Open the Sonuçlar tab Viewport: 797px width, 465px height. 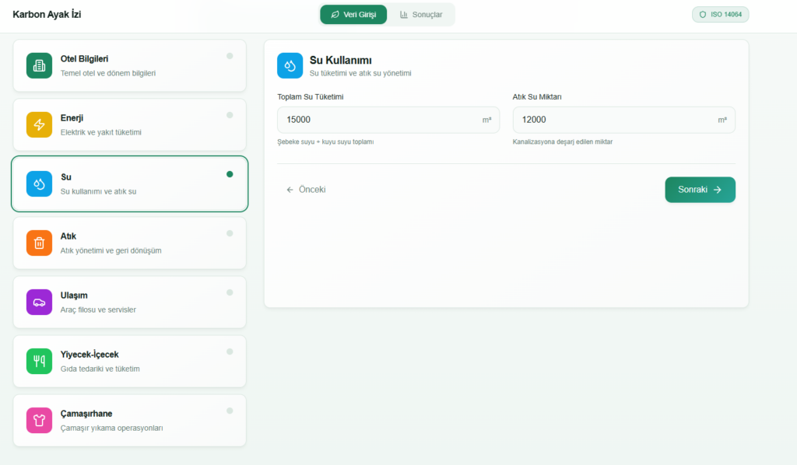(421, 15)
